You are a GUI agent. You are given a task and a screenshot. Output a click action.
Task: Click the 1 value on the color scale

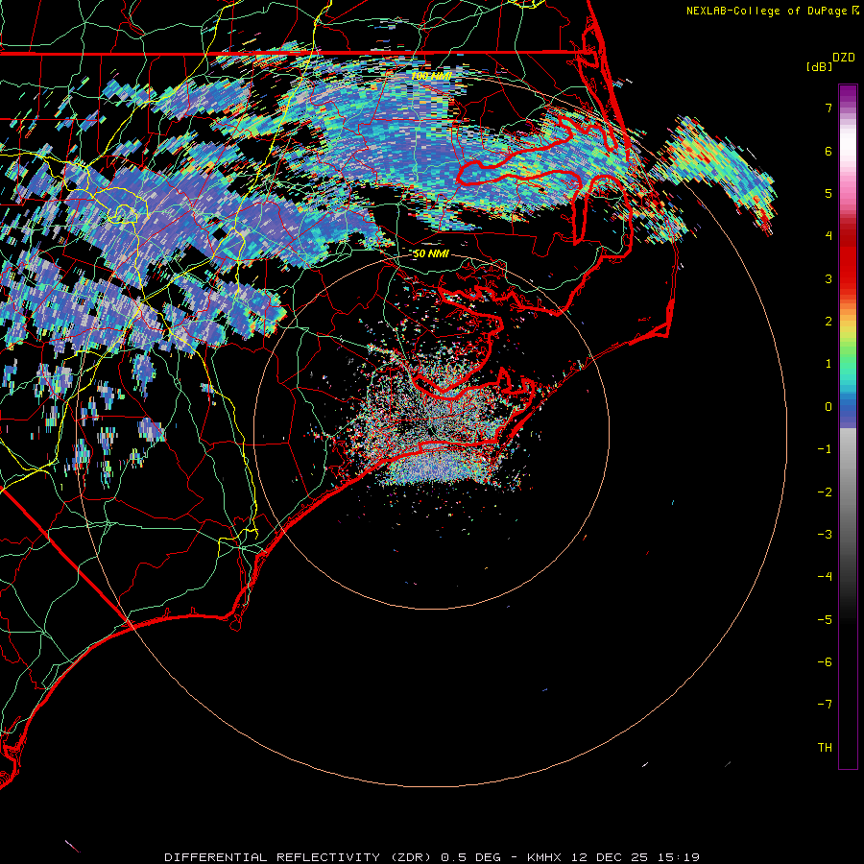828,364
